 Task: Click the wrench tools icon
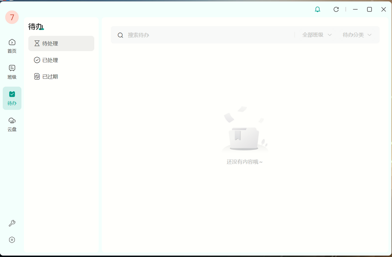12,223
